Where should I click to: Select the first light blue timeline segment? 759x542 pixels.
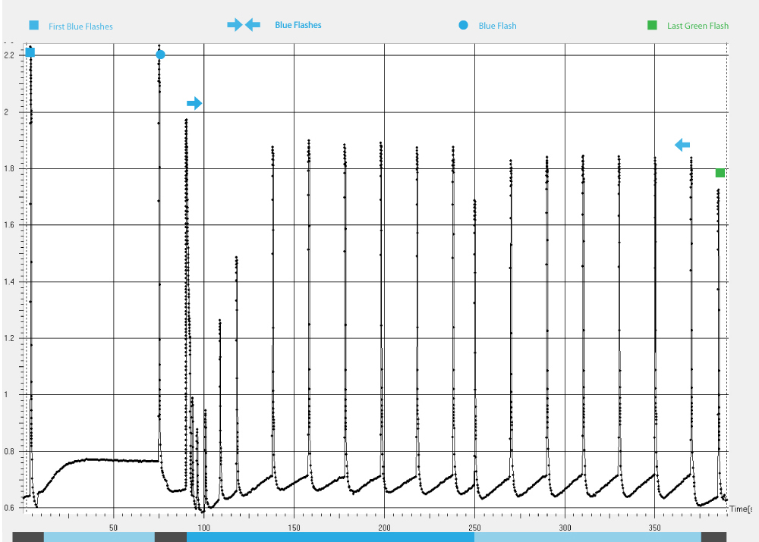click(x=99, y=537)
